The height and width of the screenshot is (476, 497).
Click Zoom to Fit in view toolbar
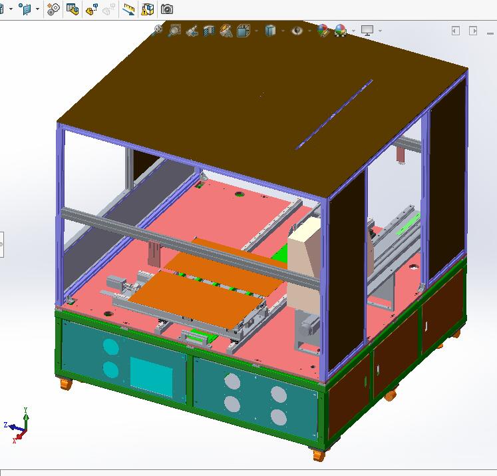point(158,30)
